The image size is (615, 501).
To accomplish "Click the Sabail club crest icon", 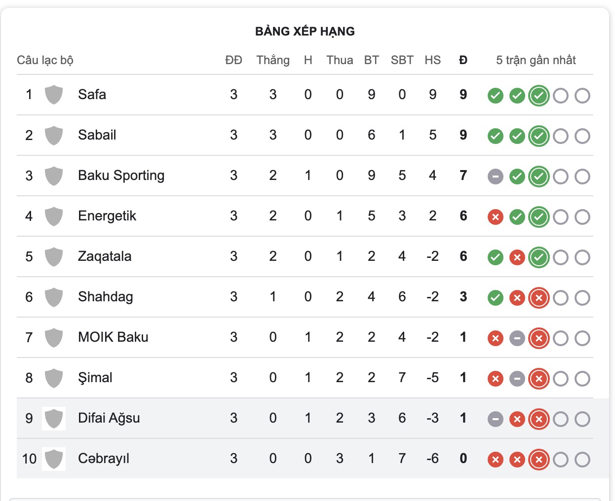I will tap(53, 135).
